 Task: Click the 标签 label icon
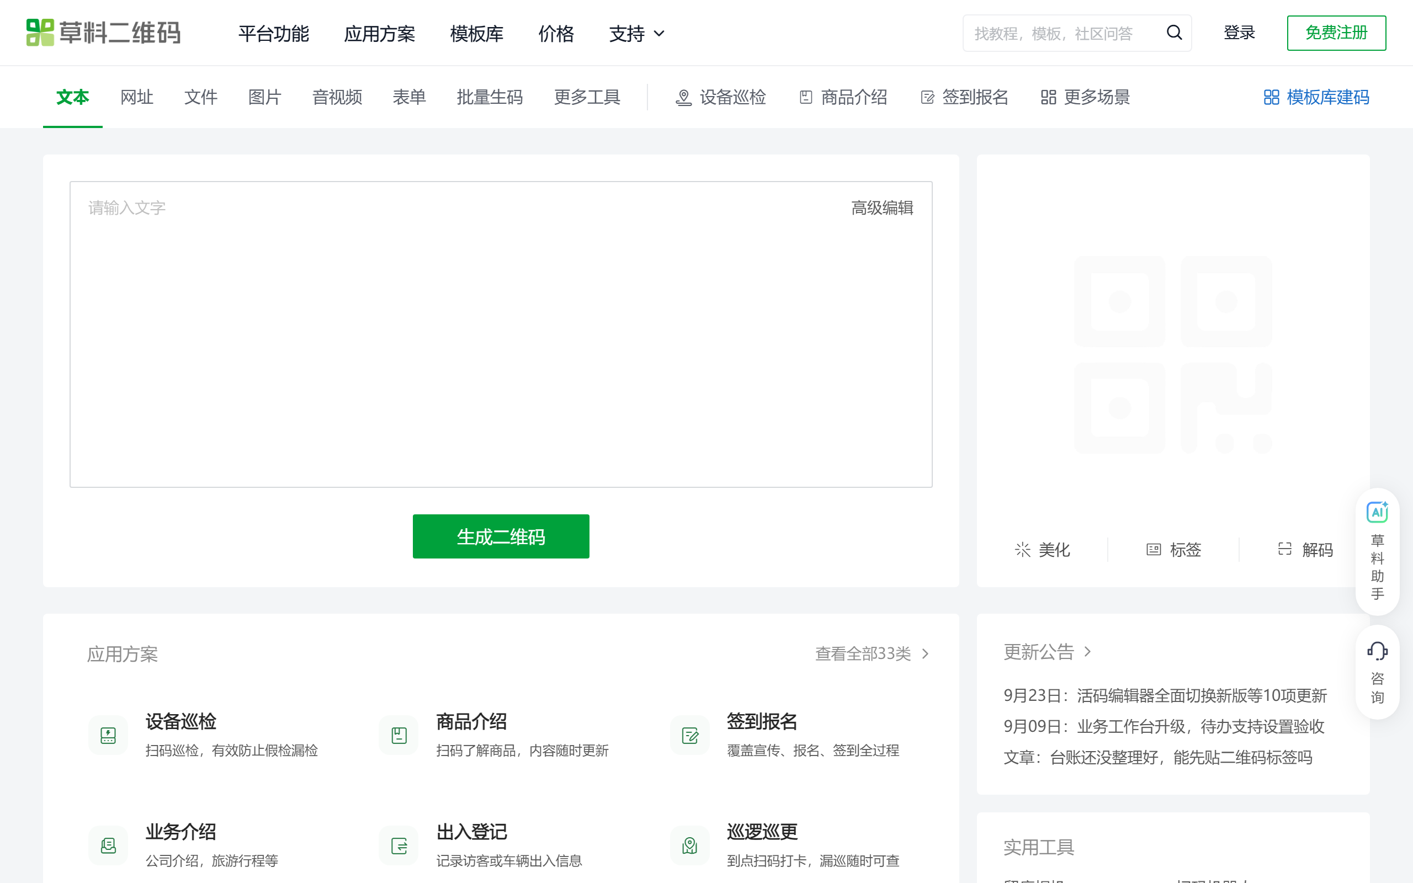click(1154, 550)
